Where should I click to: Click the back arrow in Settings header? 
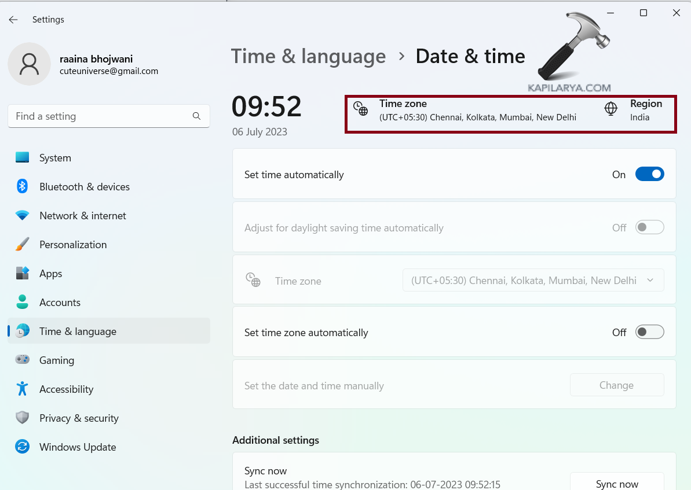[x=13, y=20]
